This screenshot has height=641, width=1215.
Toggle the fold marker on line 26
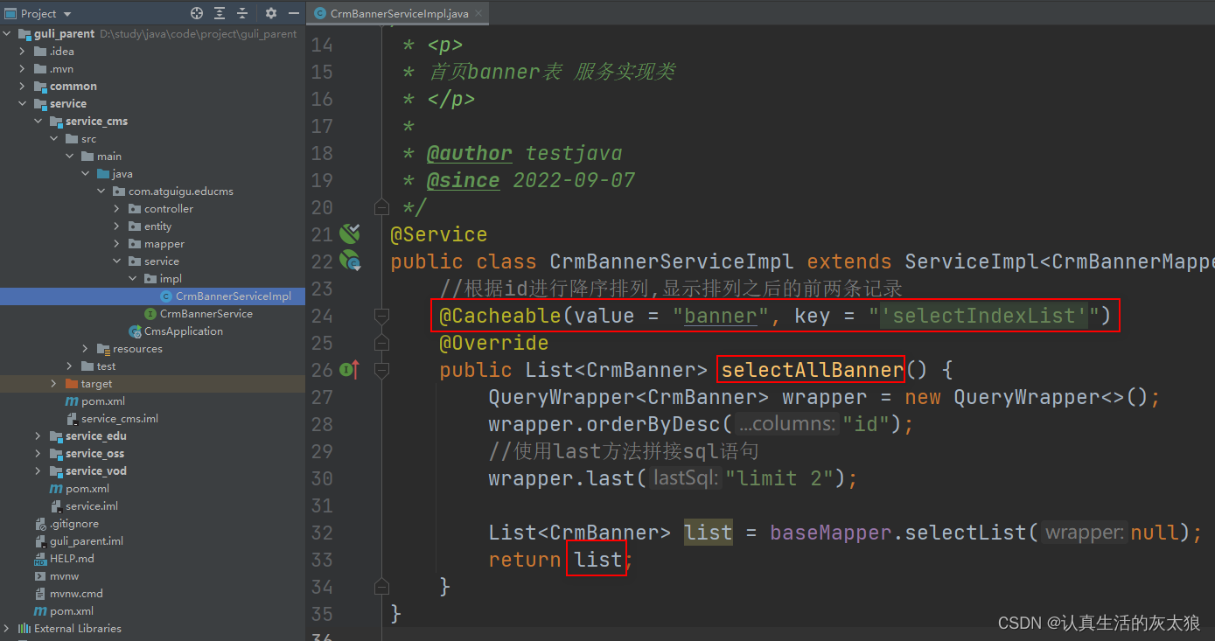381,370
